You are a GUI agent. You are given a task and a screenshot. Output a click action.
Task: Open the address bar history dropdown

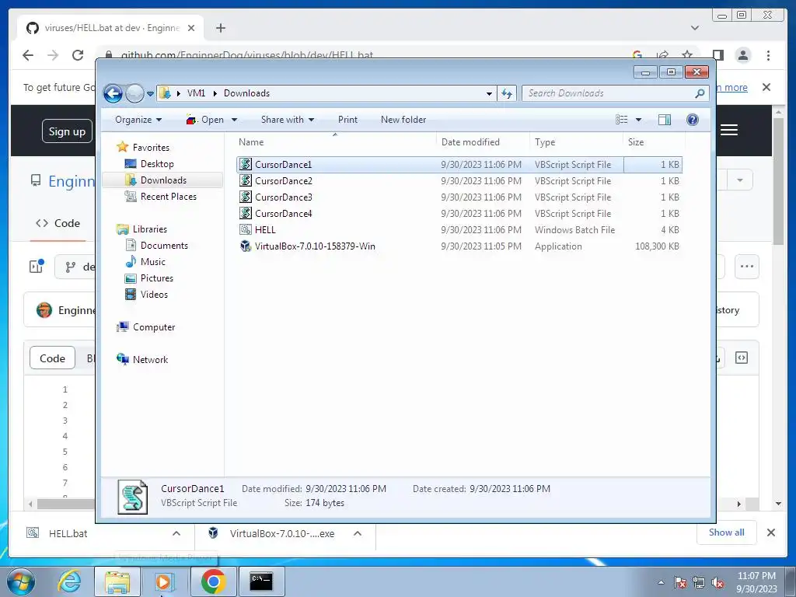coord(489,93)
